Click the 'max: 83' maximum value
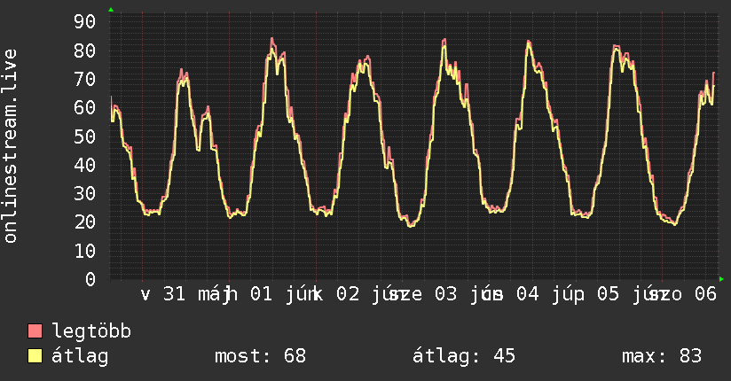This screenshot has width=731, height=381. [662, 356]
